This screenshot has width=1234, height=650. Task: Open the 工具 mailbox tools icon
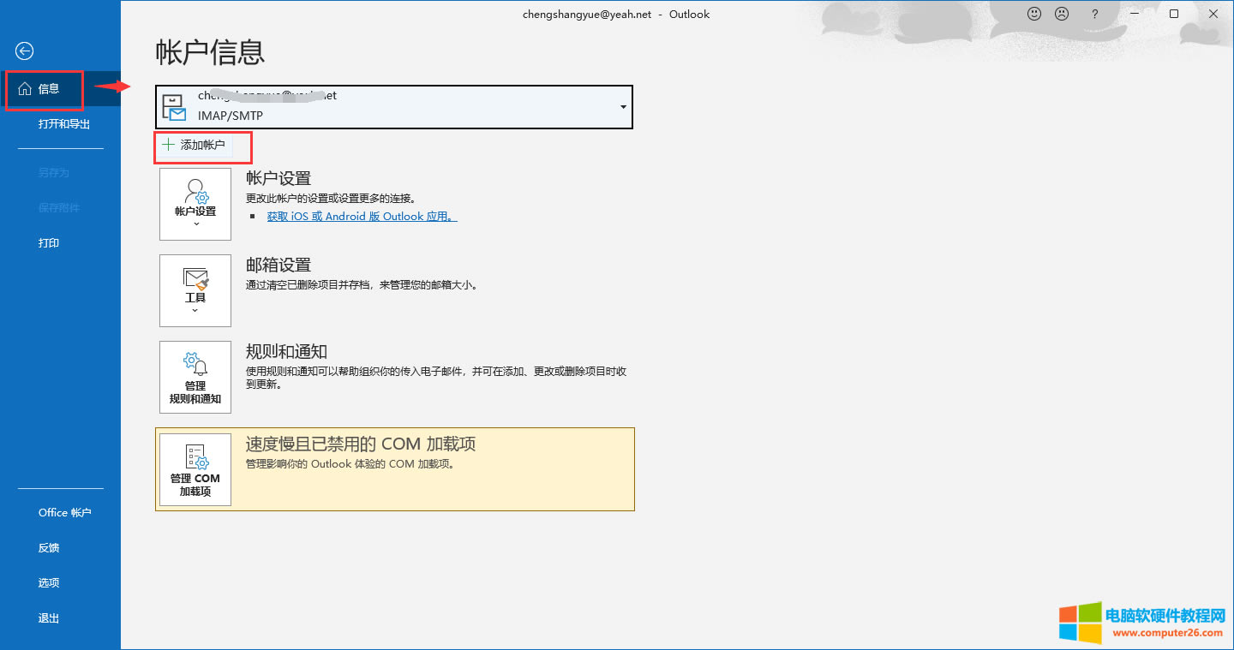click(x=195, y=279)
